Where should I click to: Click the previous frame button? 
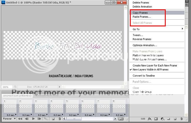coord(27,119)
